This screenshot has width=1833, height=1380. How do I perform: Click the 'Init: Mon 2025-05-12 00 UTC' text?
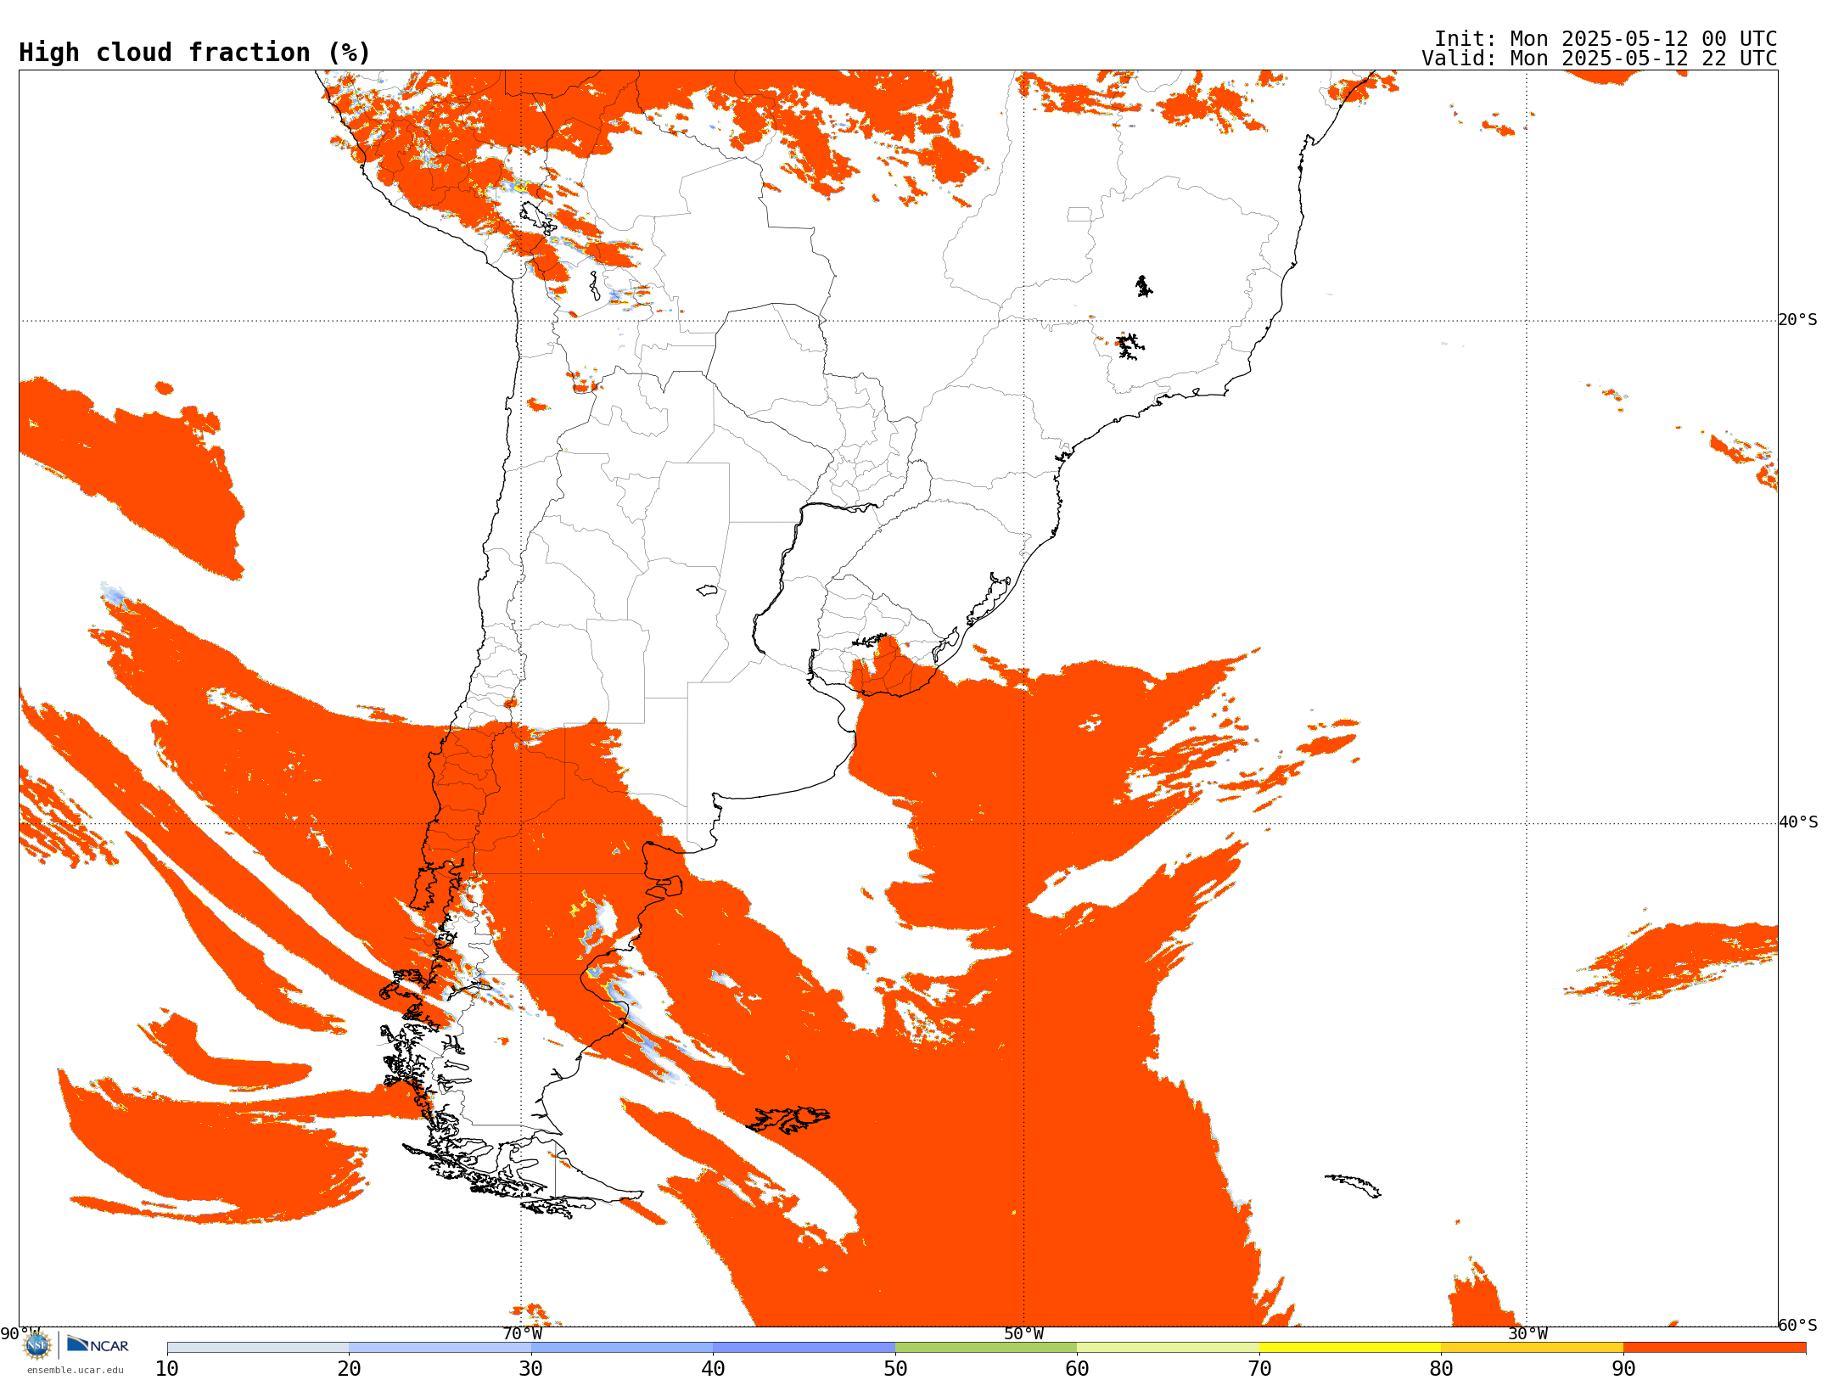click(x=1606, y=39)
